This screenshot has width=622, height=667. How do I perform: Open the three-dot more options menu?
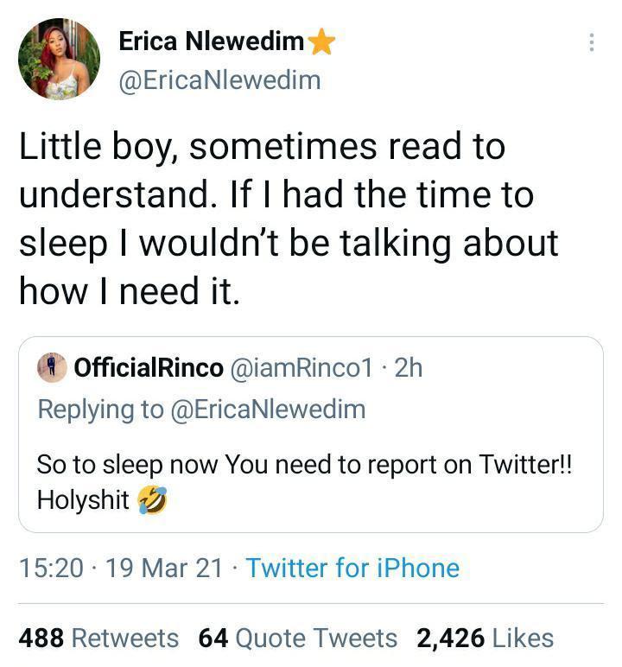[x=591, y=42]
